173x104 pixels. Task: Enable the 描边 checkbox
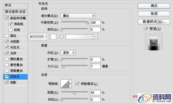pos(7,36)
